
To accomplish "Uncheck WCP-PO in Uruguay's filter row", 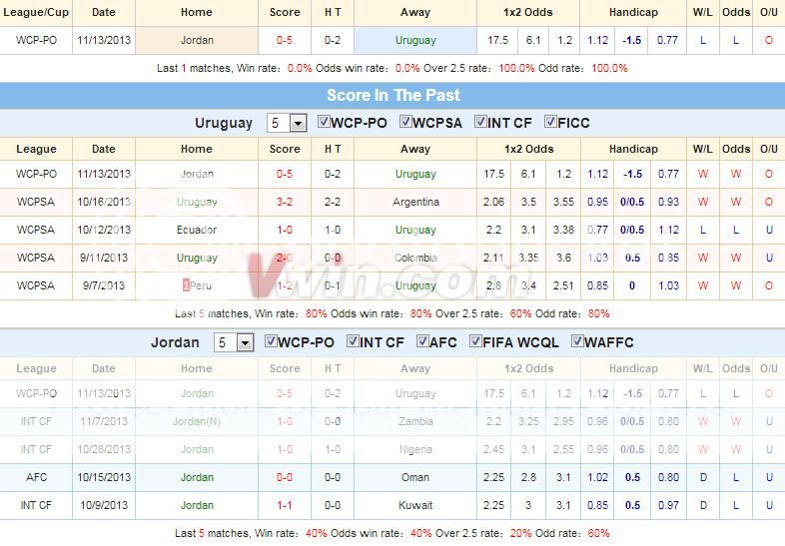I will [x=324, y=122].
